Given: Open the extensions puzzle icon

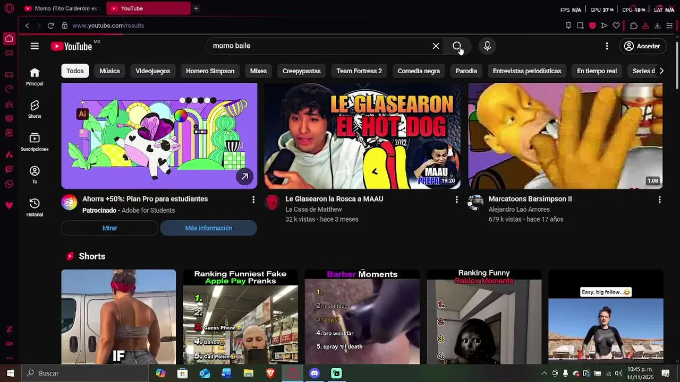Looking at the screenshot, I should click(634, 25).
